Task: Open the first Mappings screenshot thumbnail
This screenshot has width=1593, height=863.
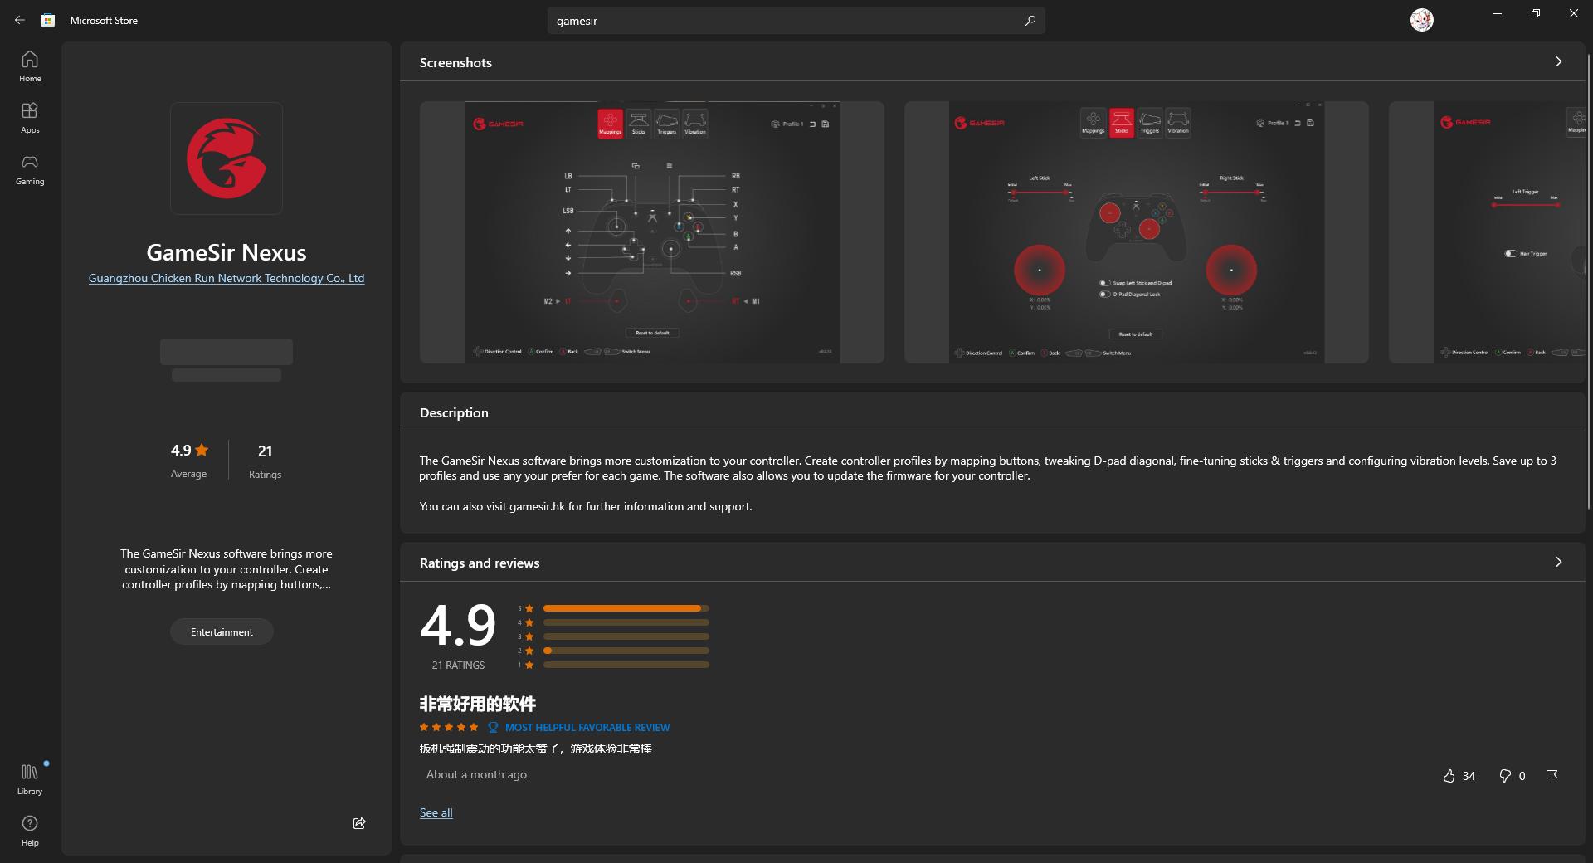Action: point(651,232)
